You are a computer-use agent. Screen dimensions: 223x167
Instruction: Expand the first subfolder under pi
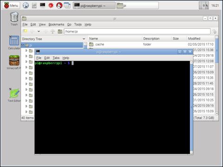pyautogui.click(x=26, y=50)
